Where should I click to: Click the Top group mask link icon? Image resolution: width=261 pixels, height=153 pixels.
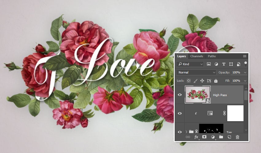pos(197,132)
